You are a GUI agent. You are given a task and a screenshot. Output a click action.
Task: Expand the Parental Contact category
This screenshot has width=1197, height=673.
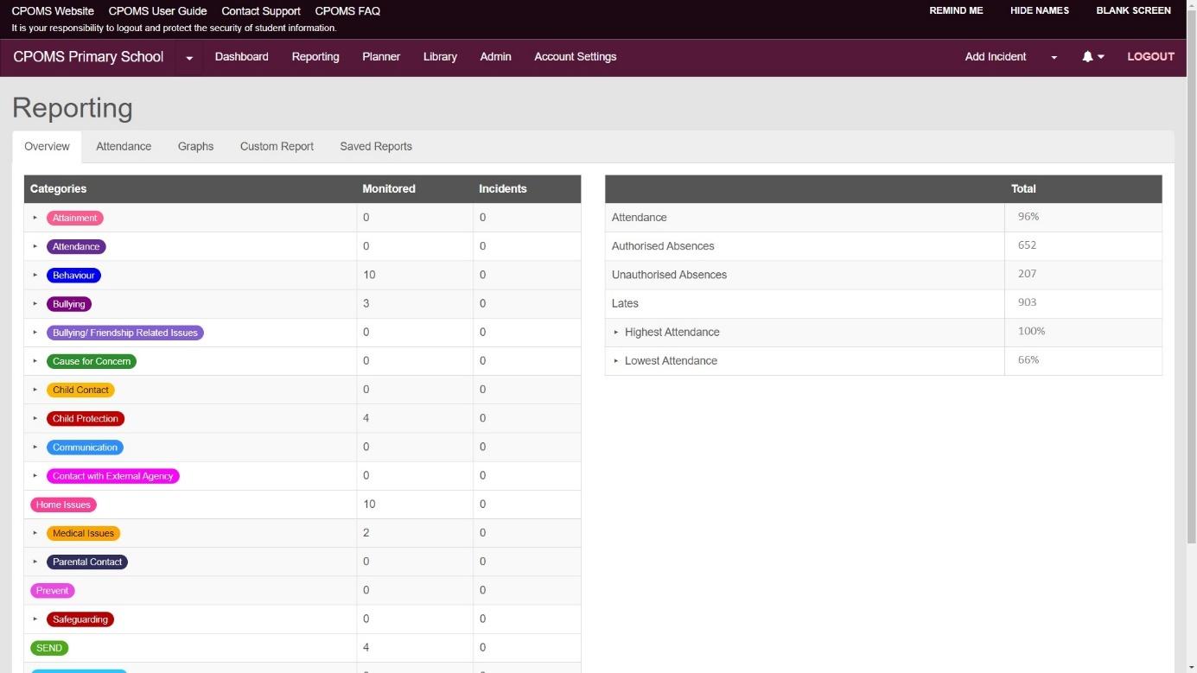click(x=35, y=562)
